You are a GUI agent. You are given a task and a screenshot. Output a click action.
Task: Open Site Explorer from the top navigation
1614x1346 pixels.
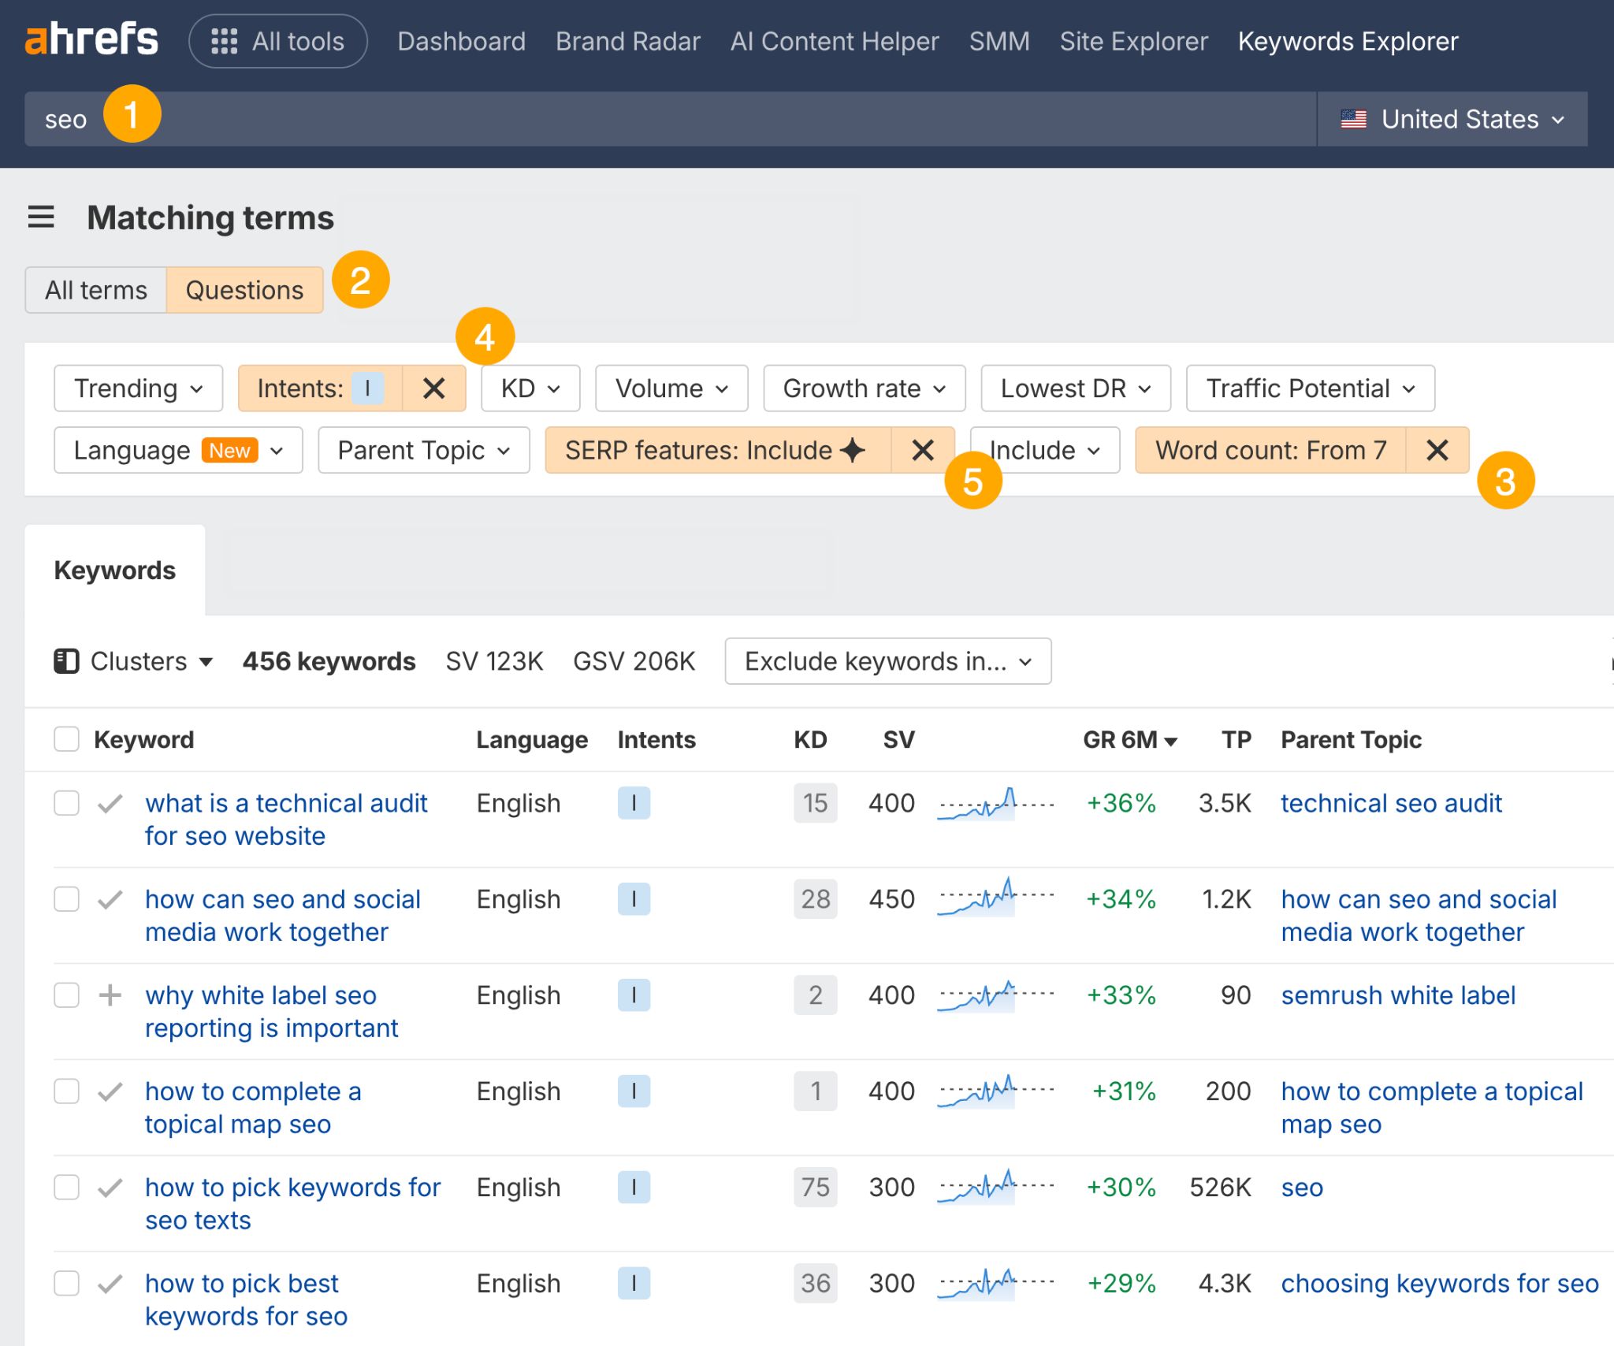pos(1134,41)
